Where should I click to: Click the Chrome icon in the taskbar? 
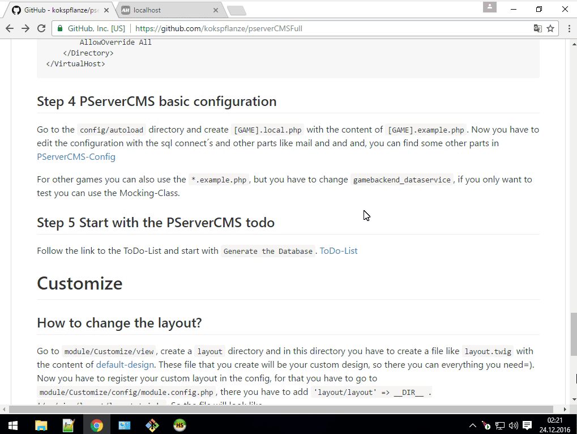point(96,425)
